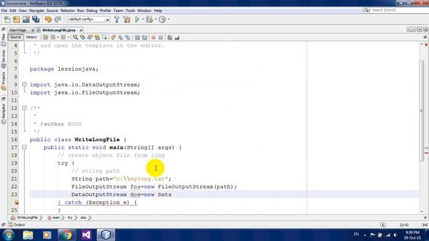Collapse the import block at line 9
Screen dimensions: 429x241
click(24, 84)
